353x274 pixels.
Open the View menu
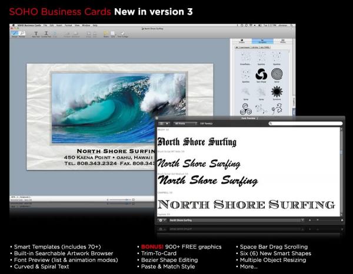click(77, 25)
